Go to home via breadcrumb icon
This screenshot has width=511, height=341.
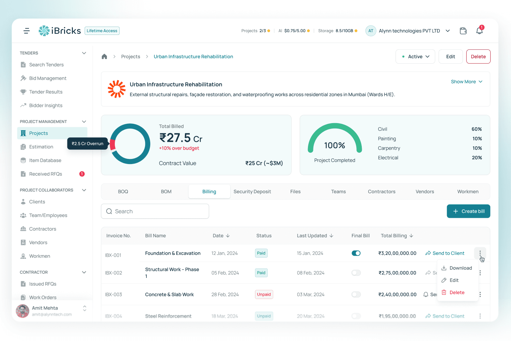104,57
